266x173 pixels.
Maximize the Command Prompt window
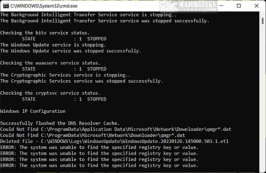pyautogui.click(x=239, y=6)
